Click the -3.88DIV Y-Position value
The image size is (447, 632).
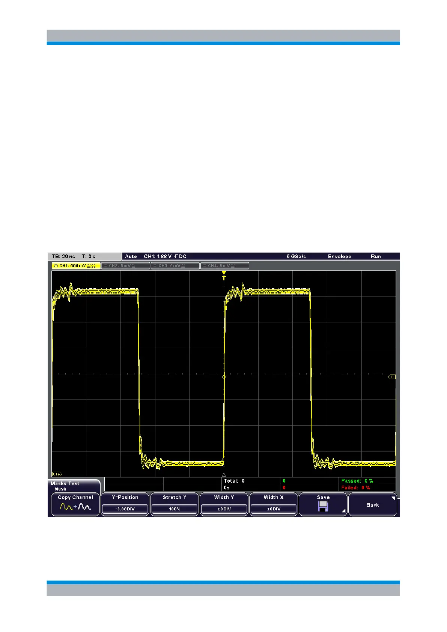coord(125,509)
